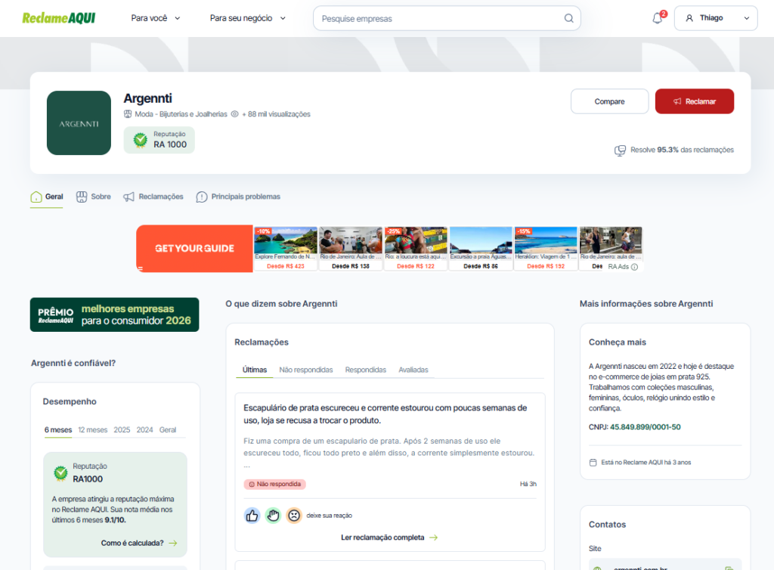Open the Thiago account dropdown

(716, 18)
